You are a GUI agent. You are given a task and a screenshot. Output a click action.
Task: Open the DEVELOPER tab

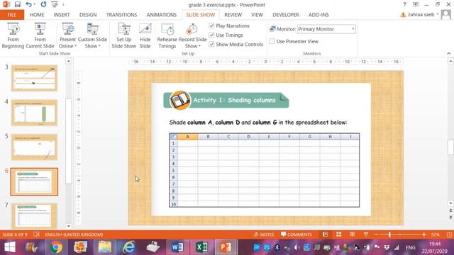click(286, 15)
